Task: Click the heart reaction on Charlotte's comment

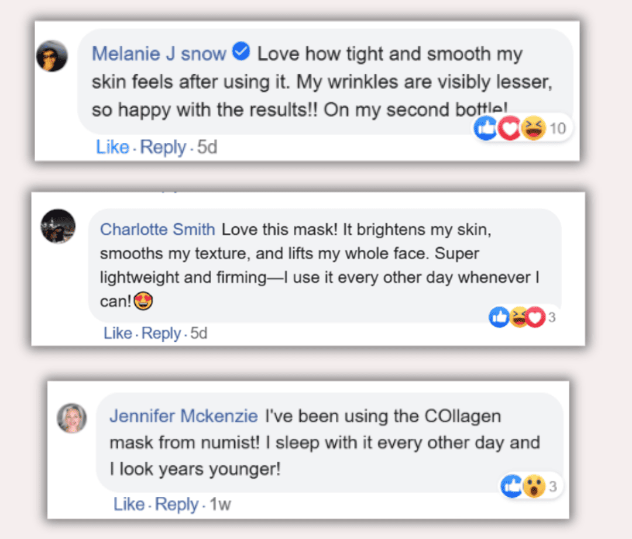Action: pos(535,318)
